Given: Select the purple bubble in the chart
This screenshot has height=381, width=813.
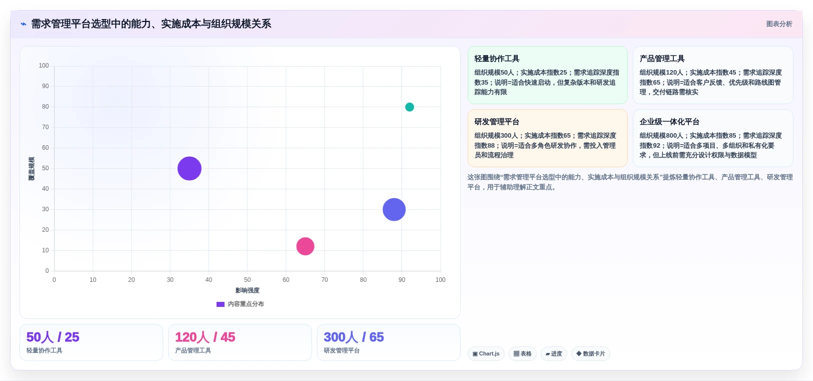Looking at the screenshot, I should point(189,168).
